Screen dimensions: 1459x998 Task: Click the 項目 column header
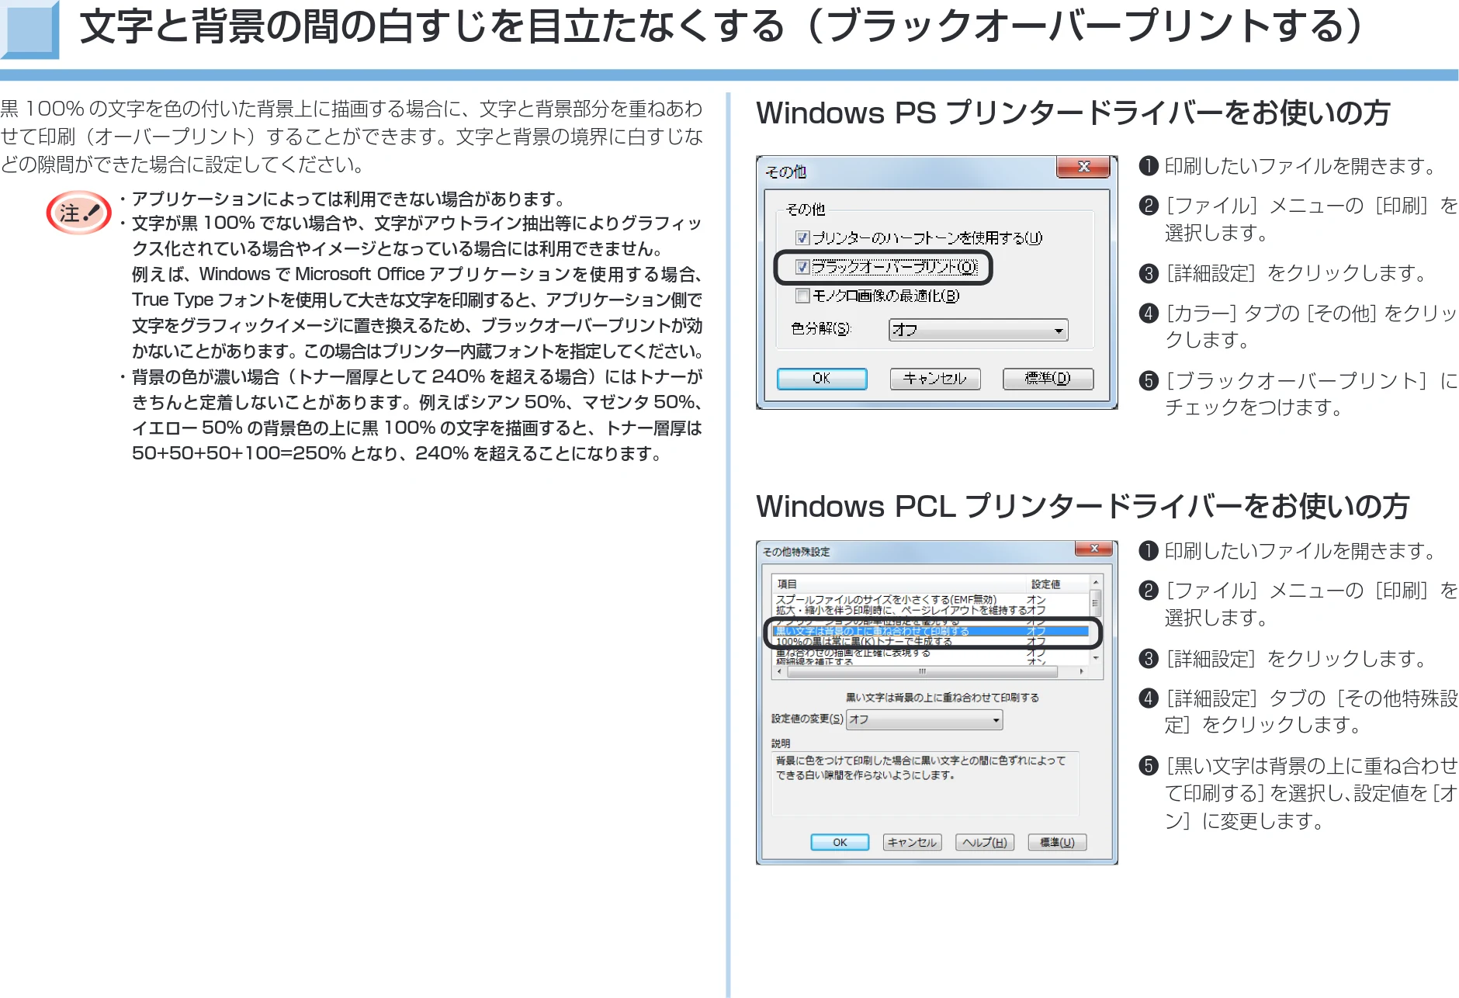[x=899, y=584]
